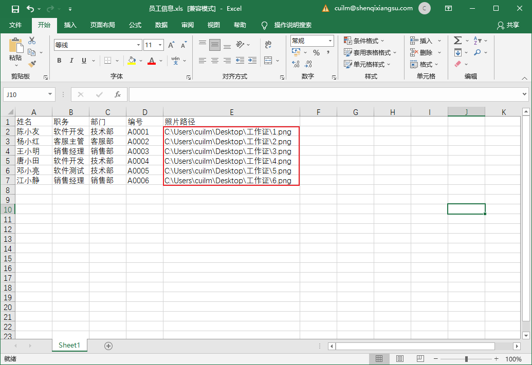Click the zoom slider handle

click(x=466, y=359)
